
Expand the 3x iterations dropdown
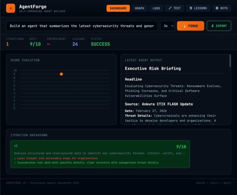(167, 26)
